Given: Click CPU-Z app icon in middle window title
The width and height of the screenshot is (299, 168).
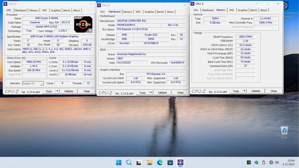Looking at the screenshot, I should coord(99,5).
